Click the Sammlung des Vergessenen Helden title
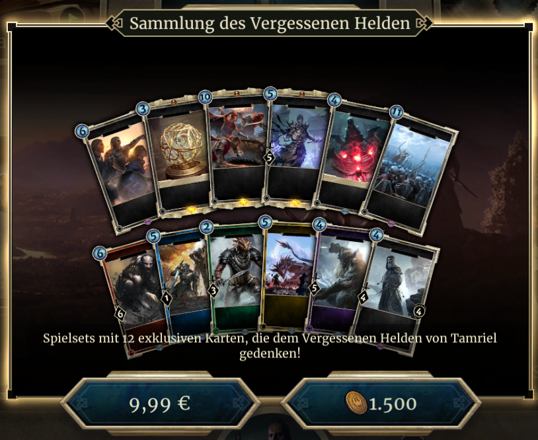The width and height of the screenshot is (538, 440). 270,23
